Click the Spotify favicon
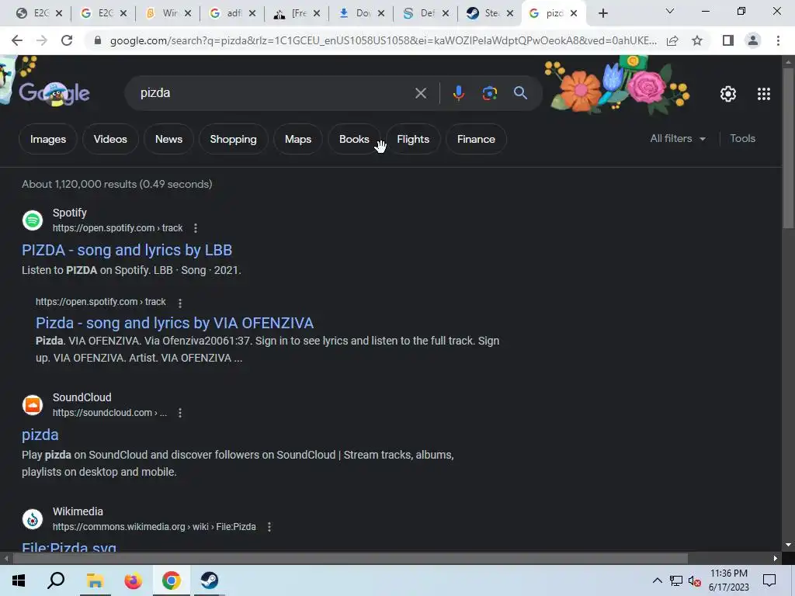The height and width of the screenshot is (596, 795). (x=33, y=220)
